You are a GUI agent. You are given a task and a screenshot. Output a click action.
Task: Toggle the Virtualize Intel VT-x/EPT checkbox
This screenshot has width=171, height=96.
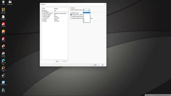[71, 15]
